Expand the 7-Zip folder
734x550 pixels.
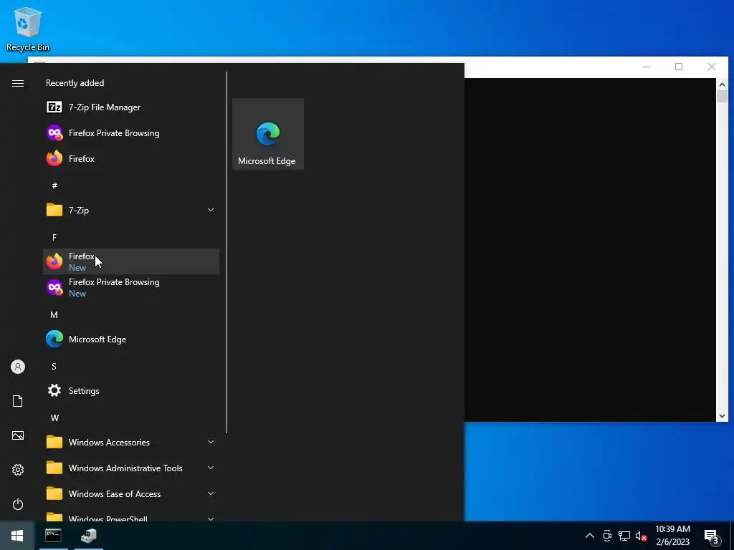131,210
